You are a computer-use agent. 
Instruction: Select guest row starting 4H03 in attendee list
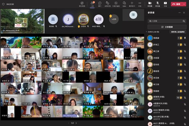pyautogui.click(x=167, y=111)
